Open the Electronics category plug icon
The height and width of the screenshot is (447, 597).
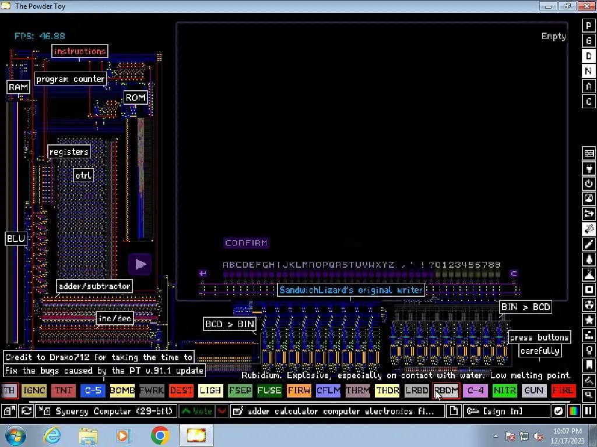pyautogui.click(x=589, y=168)
